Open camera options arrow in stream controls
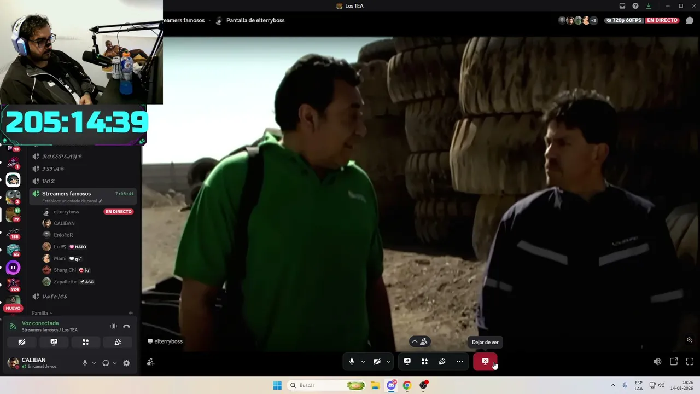Image resolution: width=700 pixels, height=394 pixels. click(388, 362)
